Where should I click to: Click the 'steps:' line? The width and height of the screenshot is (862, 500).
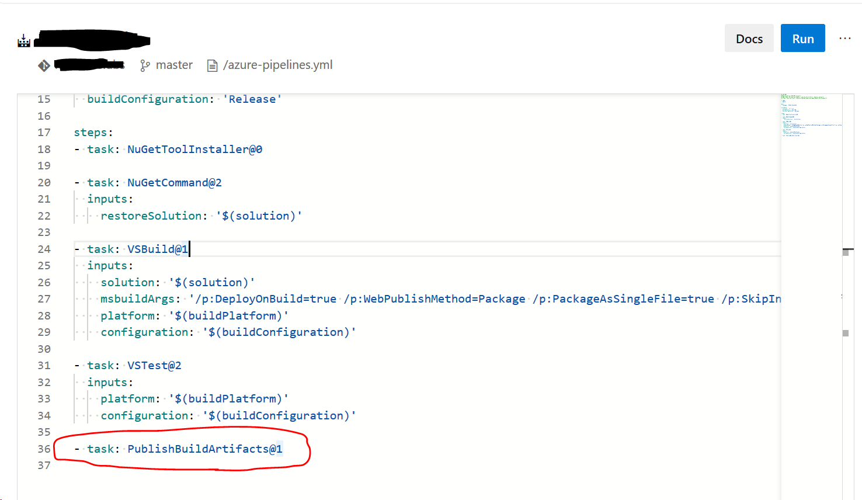click(93, 133)
